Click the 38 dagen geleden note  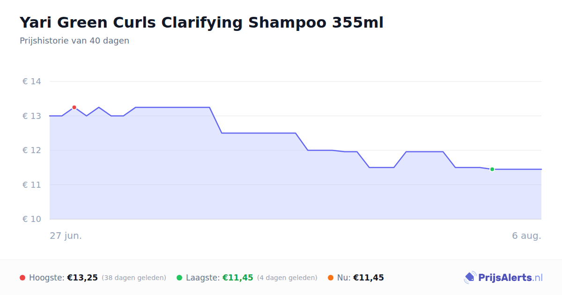tap(134, 278)
